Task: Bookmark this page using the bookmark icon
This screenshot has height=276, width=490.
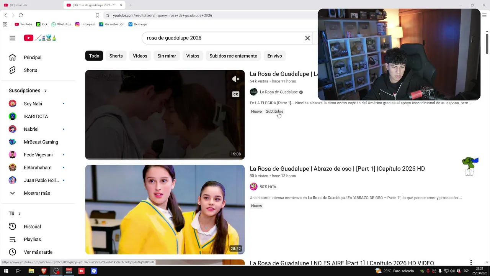Action: tap(97, 15)
